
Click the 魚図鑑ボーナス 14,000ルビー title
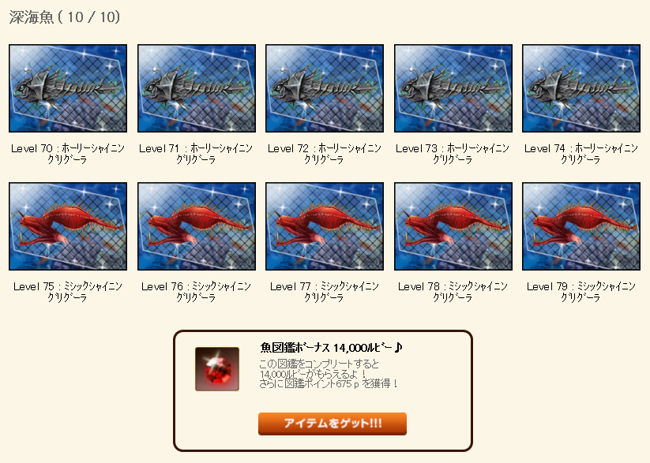(331, 348)
